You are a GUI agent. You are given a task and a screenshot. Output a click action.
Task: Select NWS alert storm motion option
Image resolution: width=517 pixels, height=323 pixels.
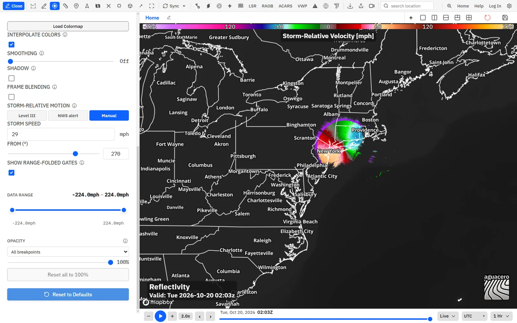(x=68, y=115)
